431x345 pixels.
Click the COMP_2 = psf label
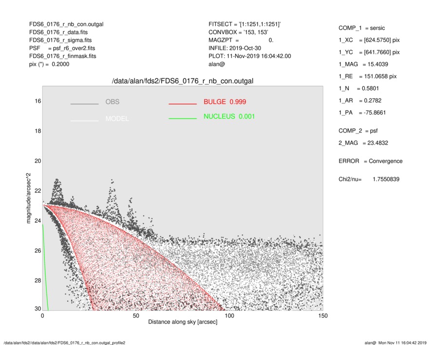click(358, 131)
